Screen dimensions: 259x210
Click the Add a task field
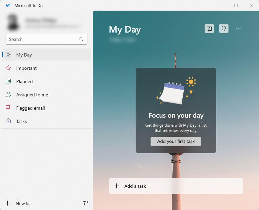(x=176, y=186)
